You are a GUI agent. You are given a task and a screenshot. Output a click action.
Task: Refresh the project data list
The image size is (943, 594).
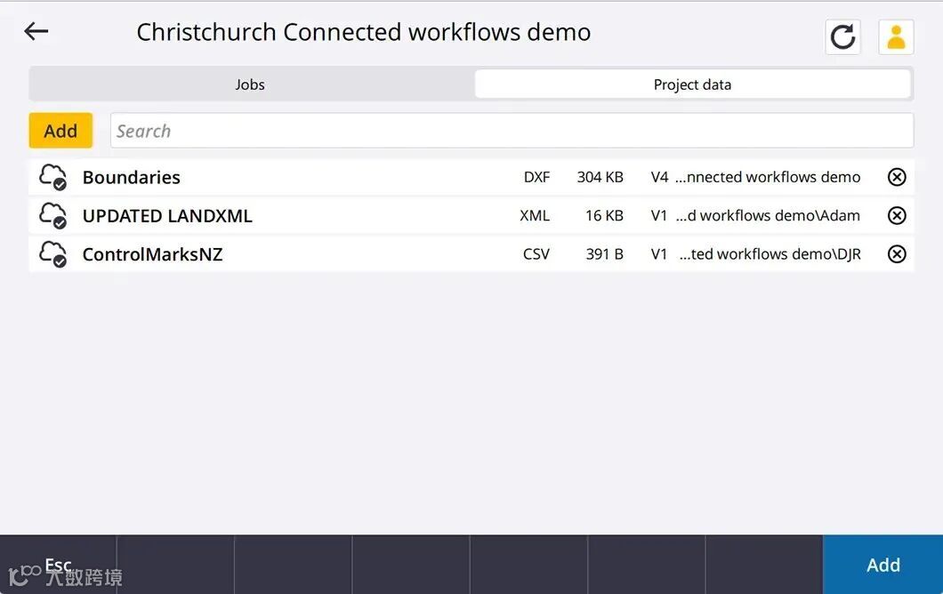tap(842, 37)
